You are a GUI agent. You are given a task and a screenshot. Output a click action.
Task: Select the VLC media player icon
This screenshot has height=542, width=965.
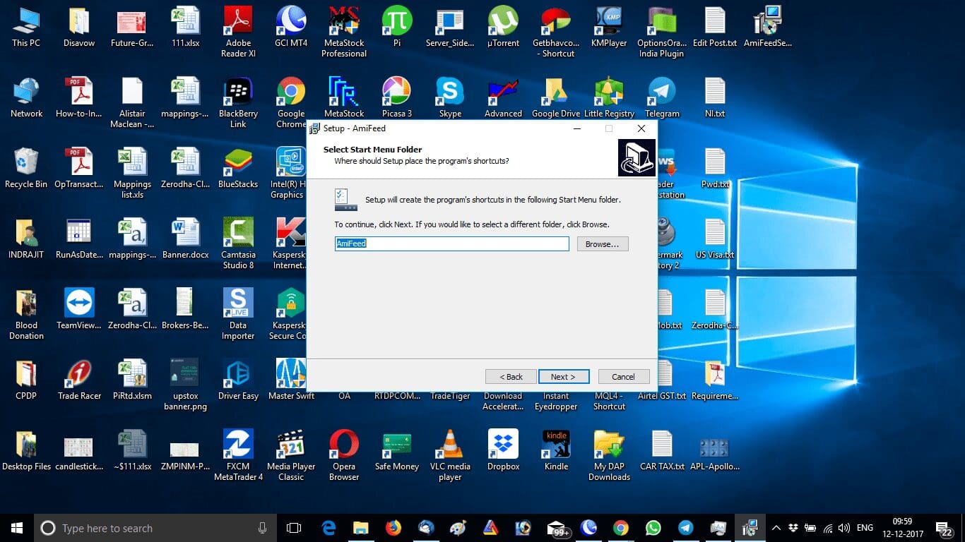450,454
